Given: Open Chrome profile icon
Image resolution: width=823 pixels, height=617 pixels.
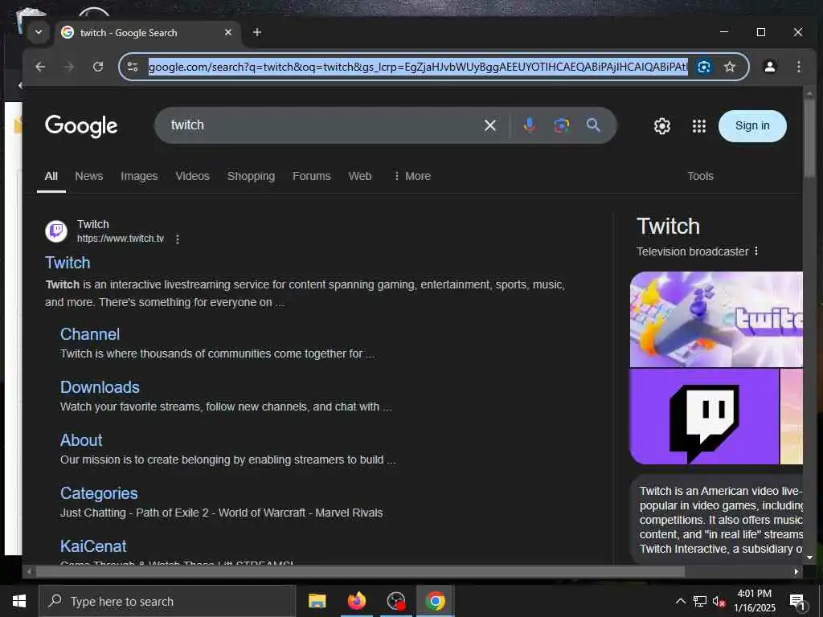Looking at the screenshot, I should tap(769, 67).
